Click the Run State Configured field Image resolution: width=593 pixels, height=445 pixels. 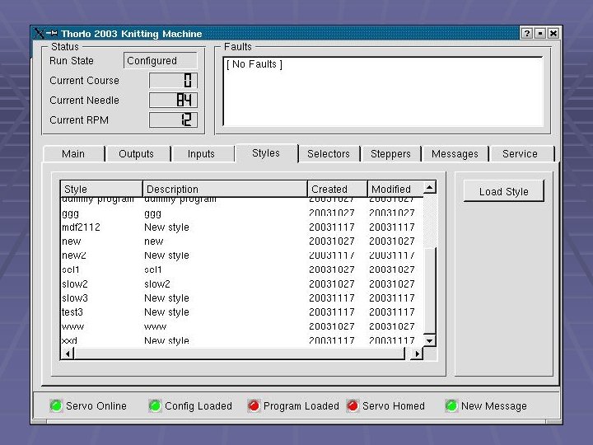(x=161, y=61)
